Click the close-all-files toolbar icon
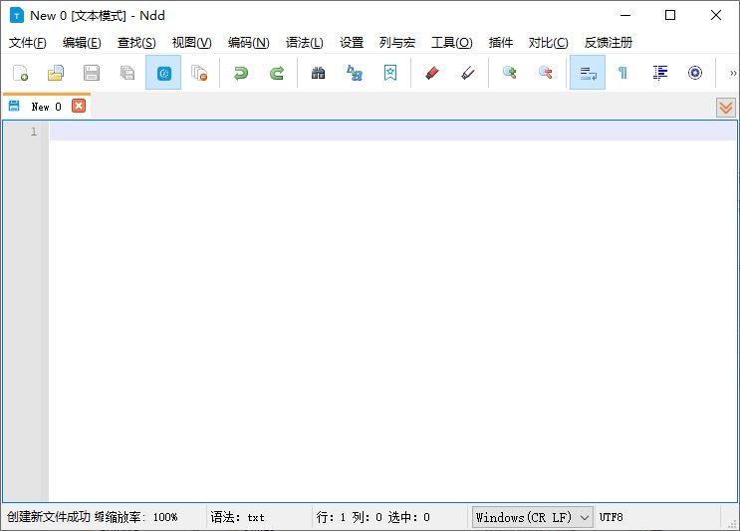This screenshot has height=531, width=740. [x=199, y=73]
